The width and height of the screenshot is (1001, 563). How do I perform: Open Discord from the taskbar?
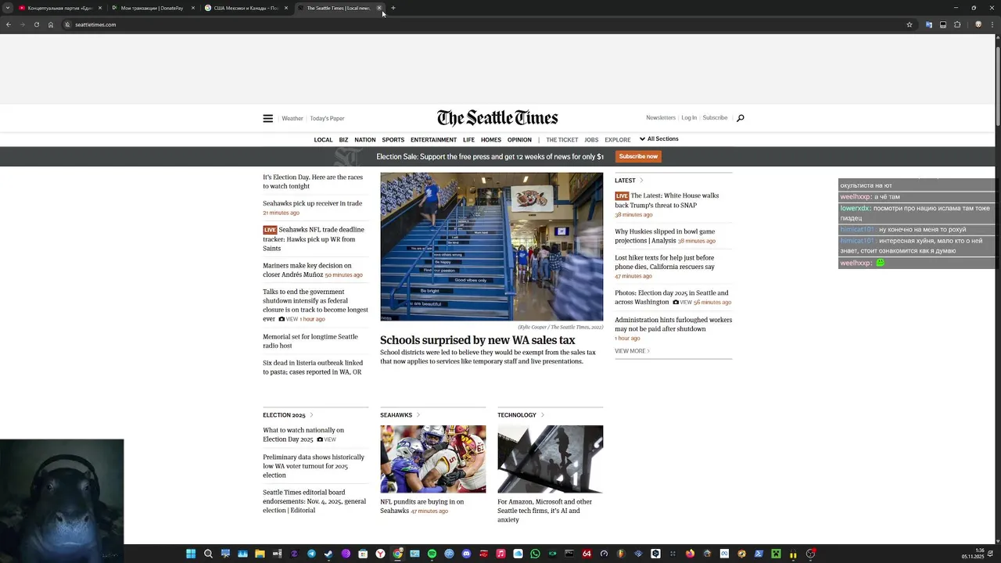click(466, 554)
